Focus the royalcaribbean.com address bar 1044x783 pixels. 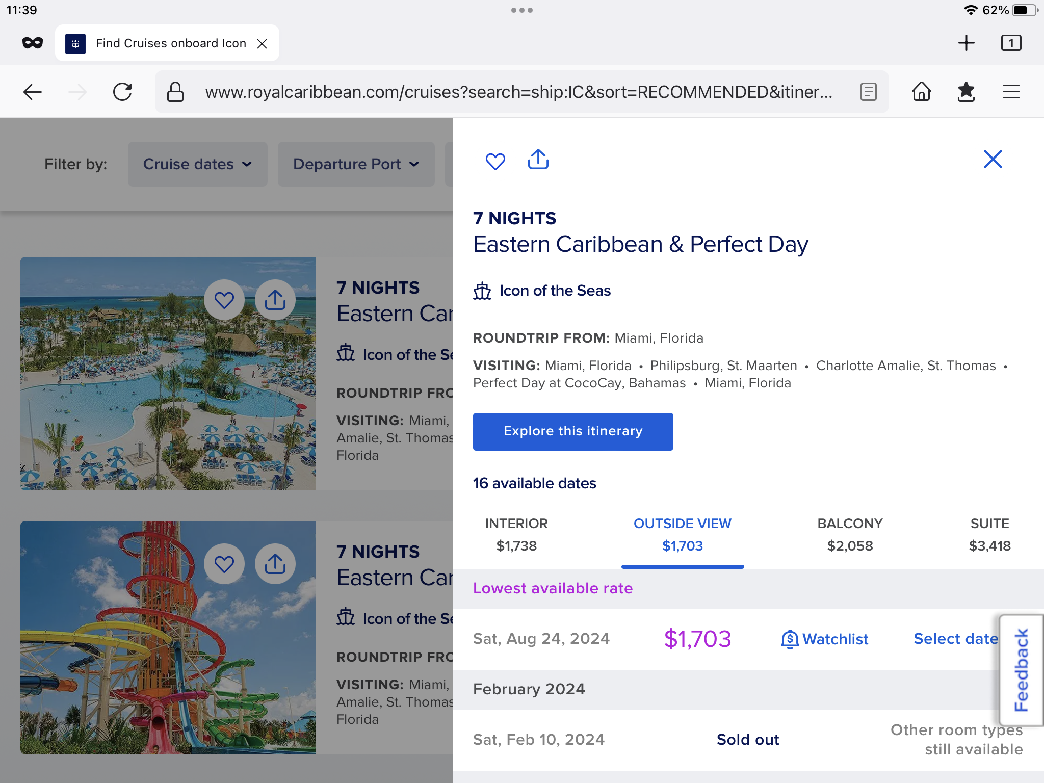tap(519, 92)
